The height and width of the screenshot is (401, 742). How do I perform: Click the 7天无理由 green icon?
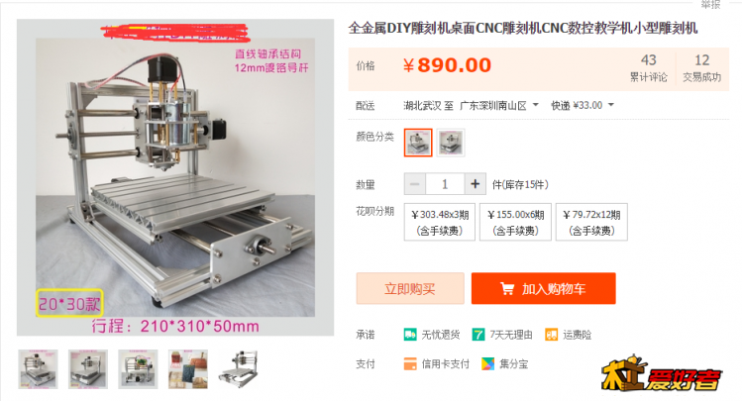pos(478,335)
